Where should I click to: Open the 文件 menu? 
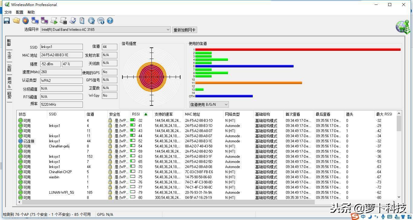8,12
